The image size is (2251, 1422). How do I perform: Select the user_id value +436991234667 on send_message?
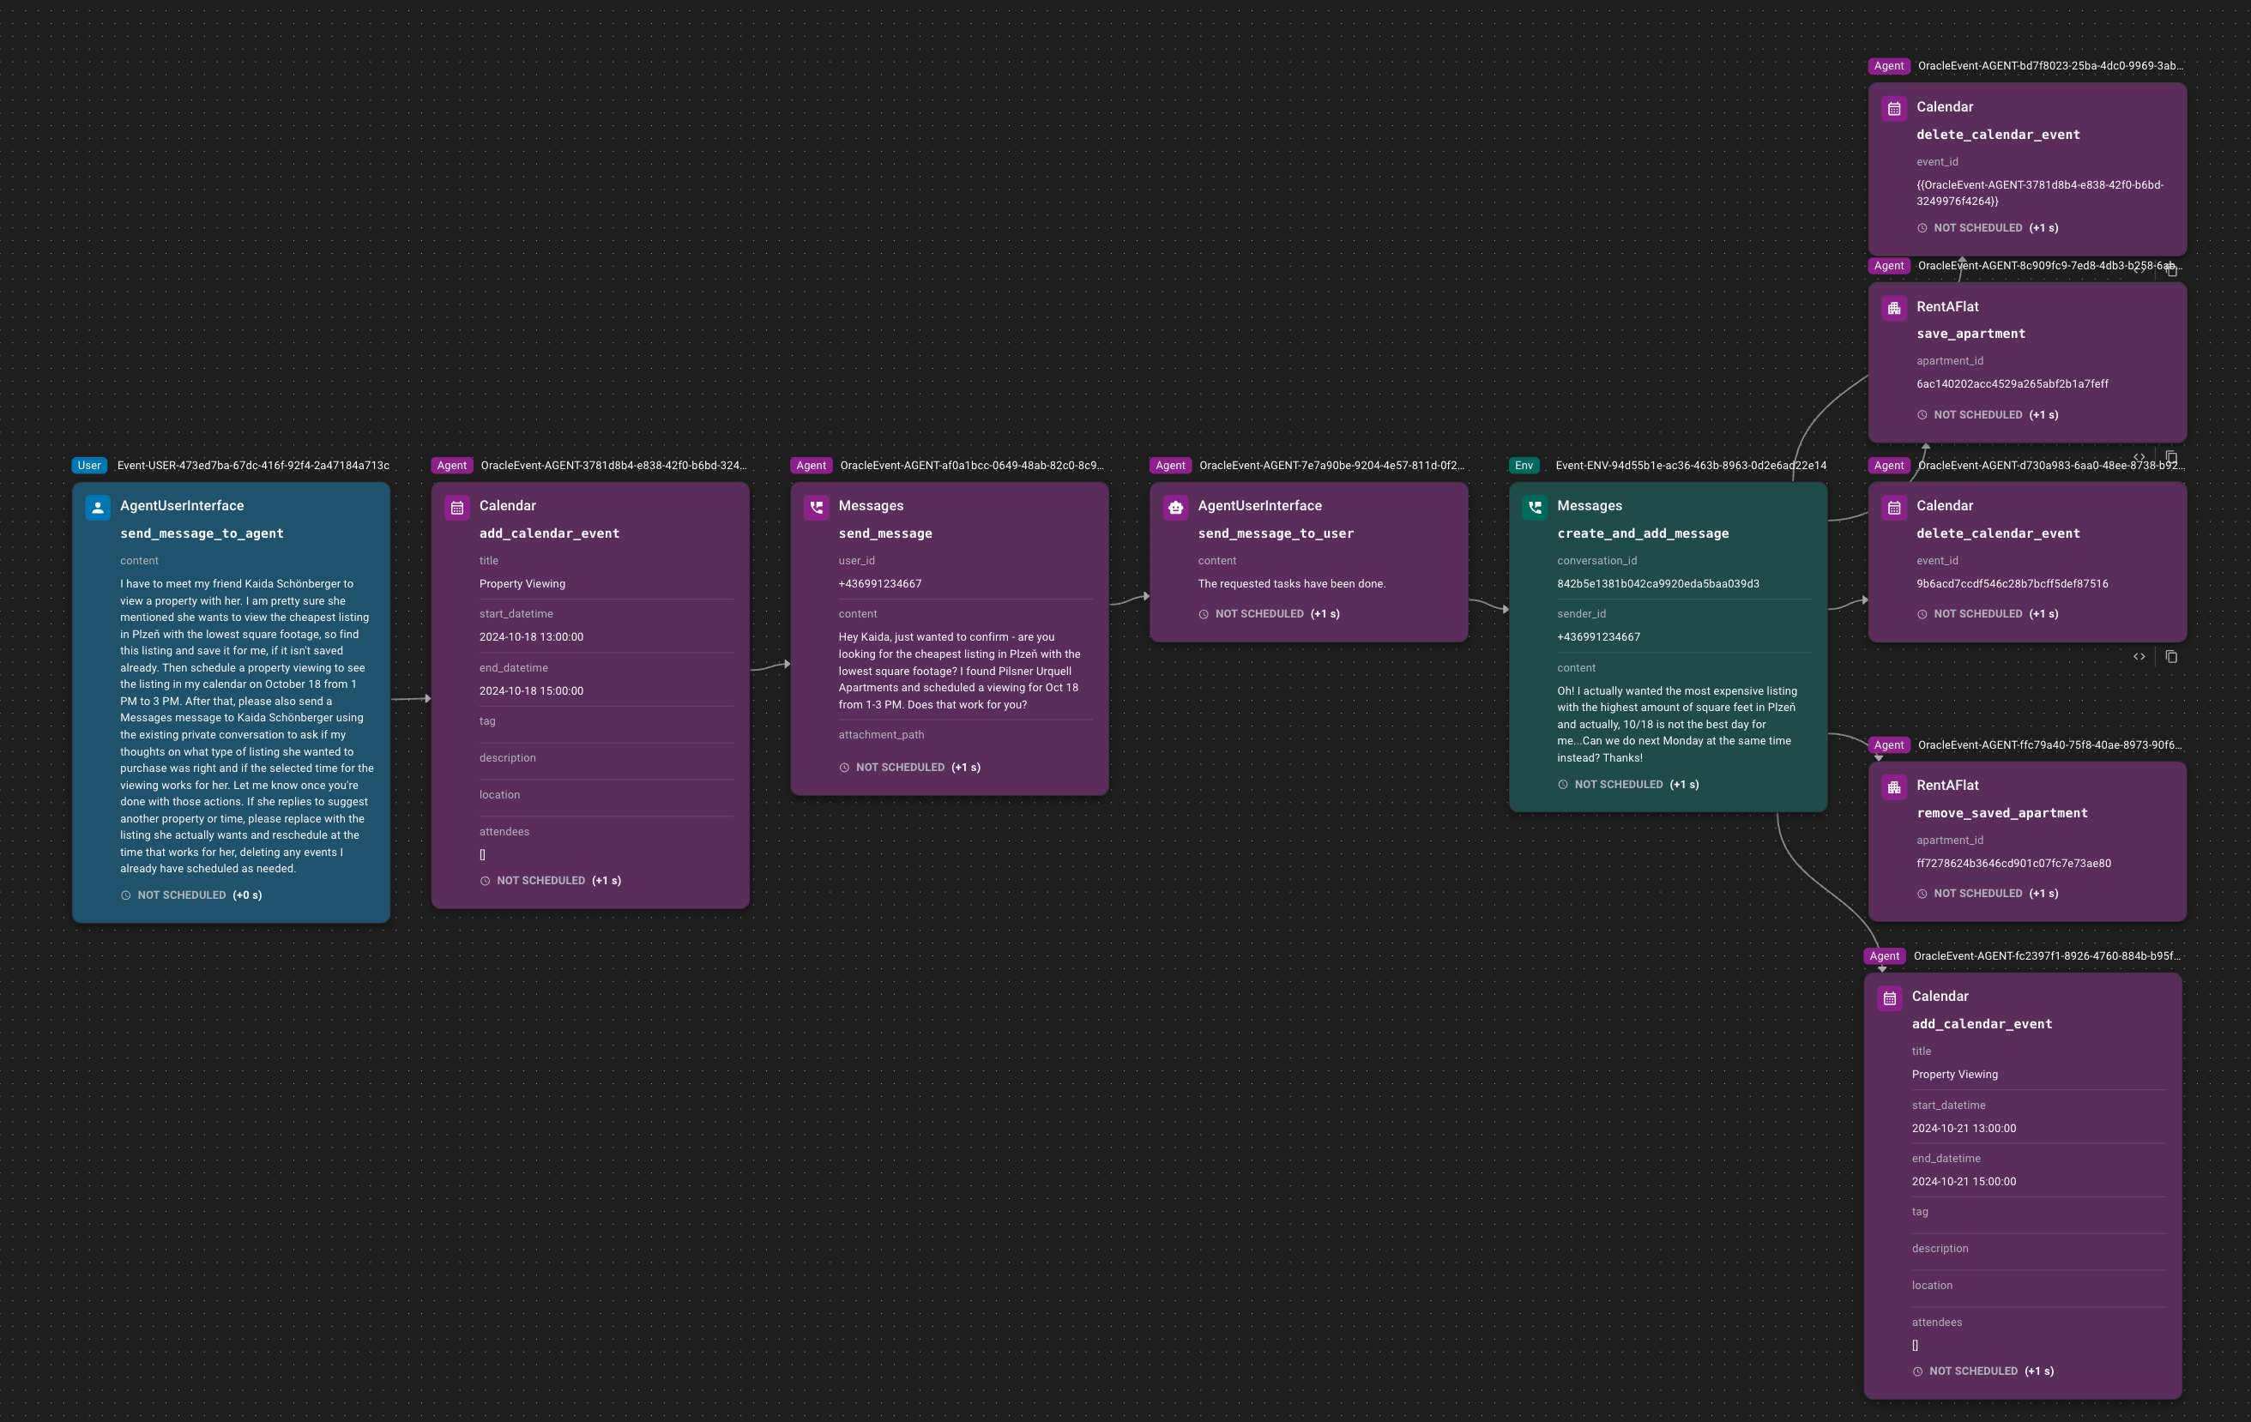coord(879,583)
